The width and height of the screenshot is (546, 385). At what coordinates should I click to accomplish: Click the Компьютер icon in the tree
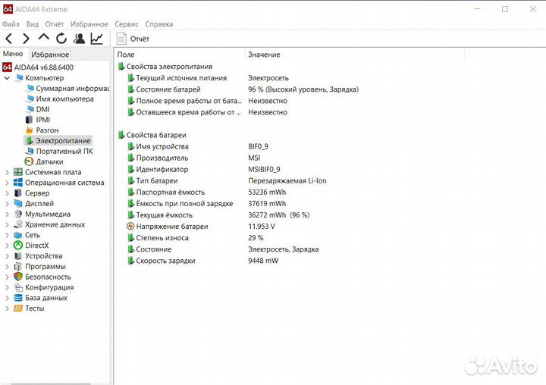(18, 77)
